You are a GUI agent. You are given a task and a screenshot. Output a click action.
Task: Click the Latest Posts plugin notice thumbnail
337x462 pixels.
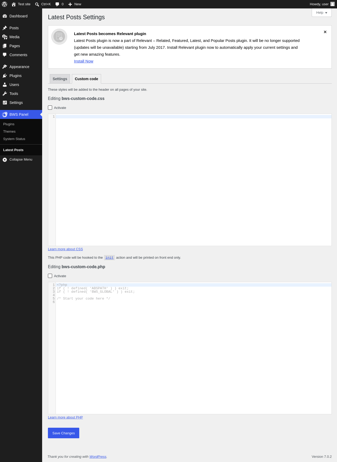pos(59,37)
